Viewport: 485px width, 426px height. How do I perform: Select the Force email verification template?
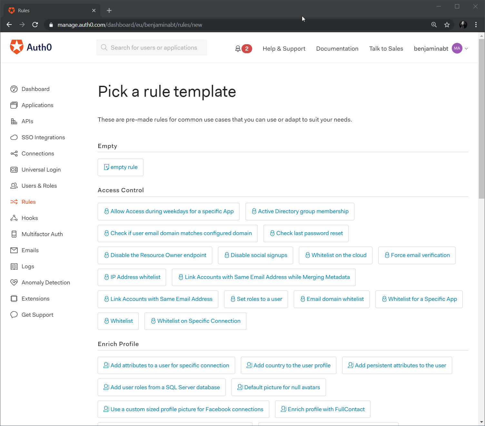click(417, 255)
